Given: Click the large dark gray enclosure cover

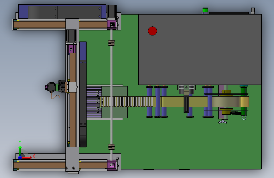Looking at the screenshot, I should (x=200, y=50).
